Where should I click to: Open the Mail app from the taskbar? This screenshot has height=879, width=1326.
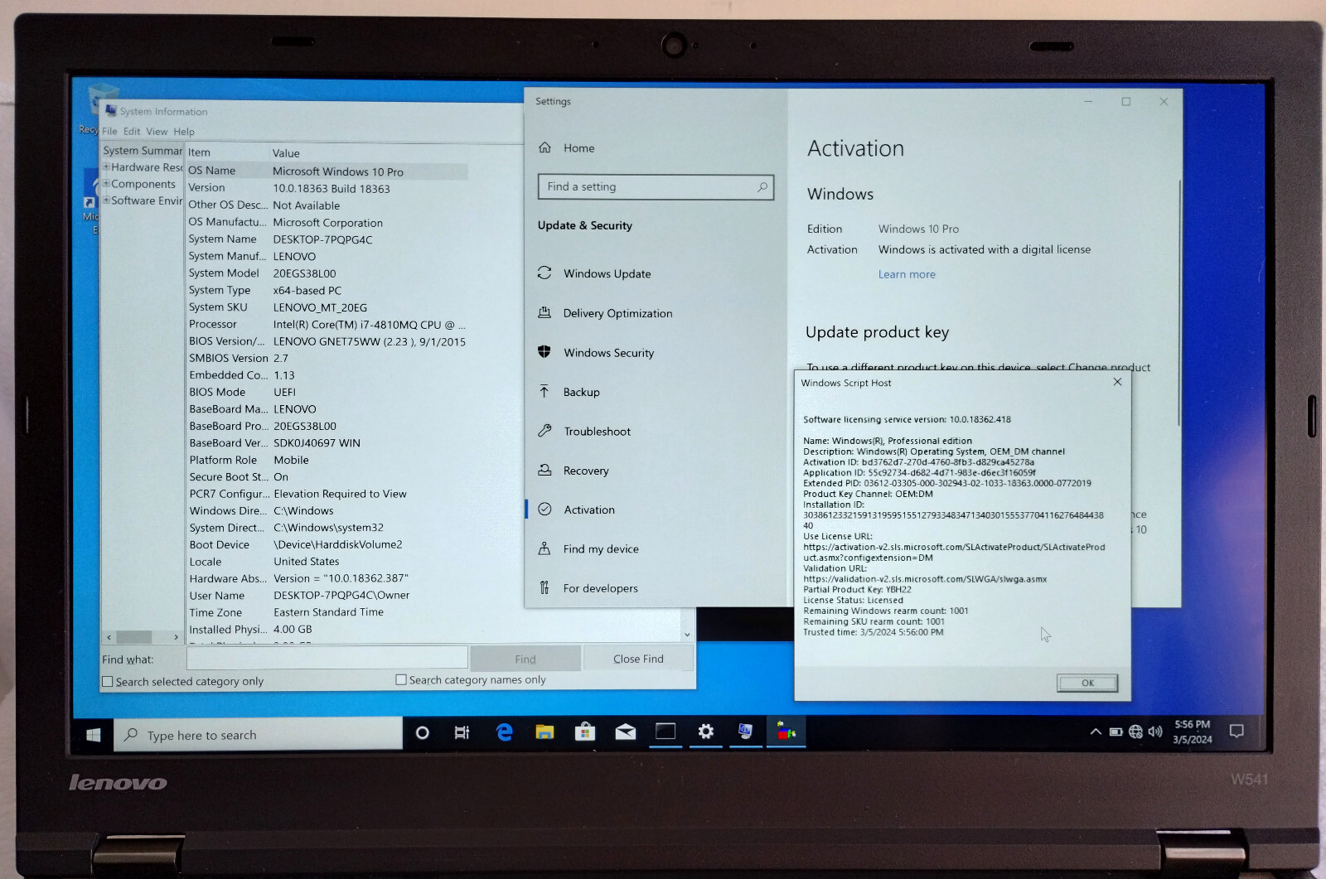tap(625, 732)
